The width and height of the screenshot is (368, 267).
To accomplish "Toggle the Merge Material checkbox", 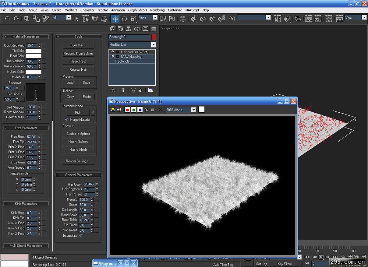I will [67, 120].
